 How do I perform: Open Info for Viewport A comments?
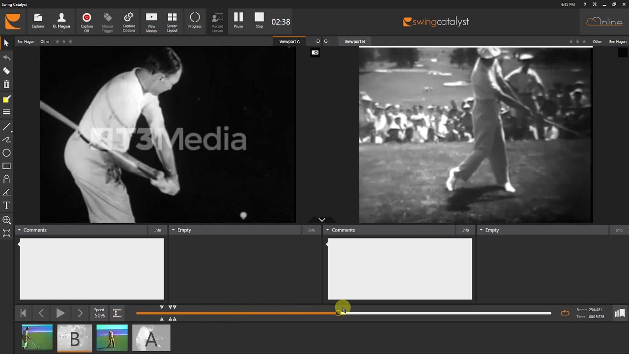click(157, 230)
